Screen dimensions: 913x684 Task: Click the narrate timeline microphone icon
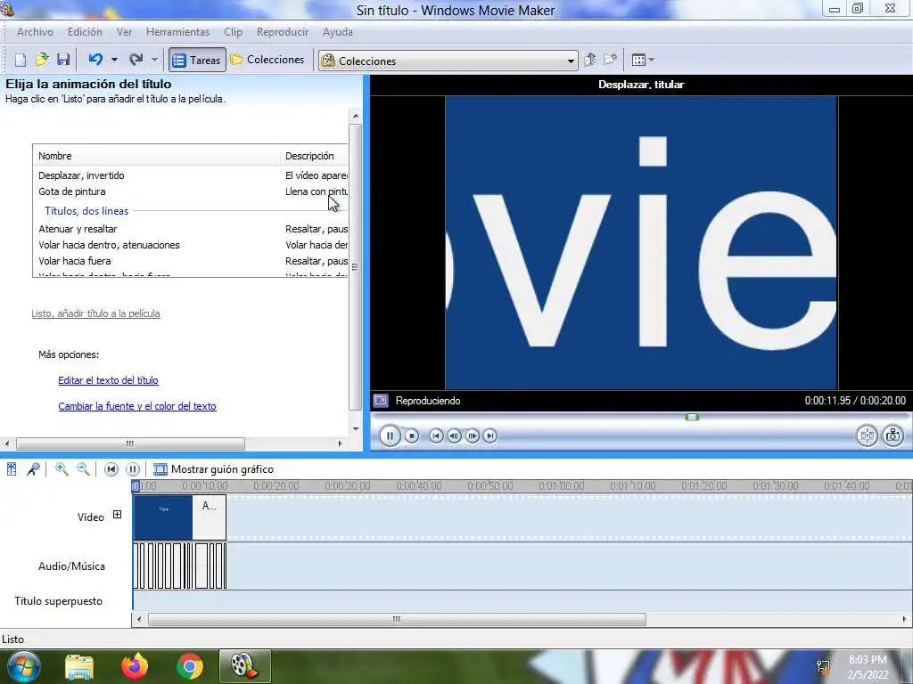point(33,468)
